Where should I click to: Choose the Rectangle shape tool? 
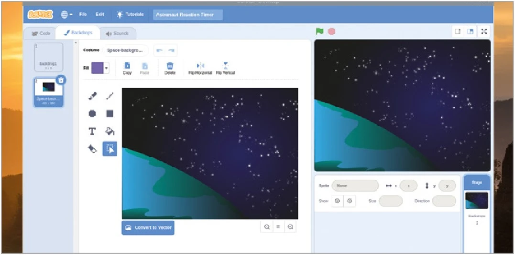[x=110, y=113]
